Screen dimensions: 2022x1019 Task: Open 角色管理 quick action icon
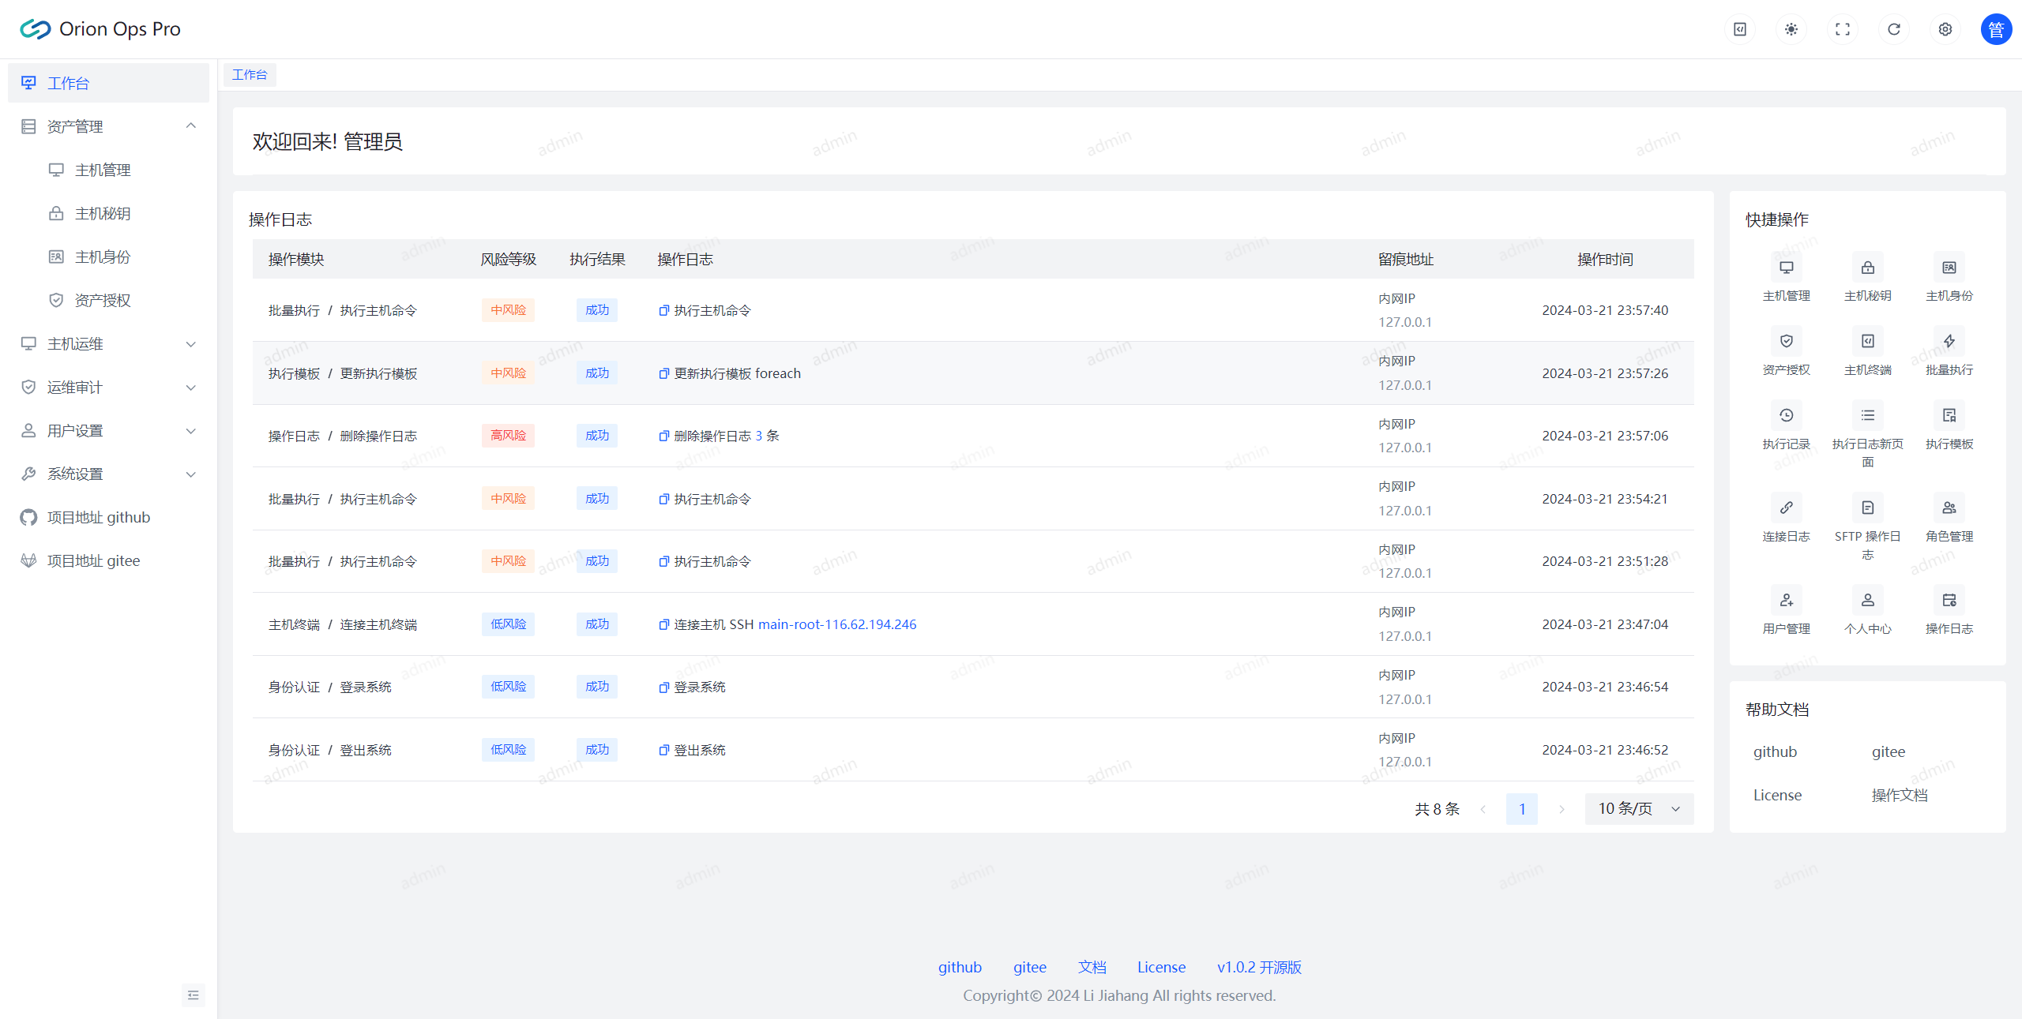coord(1949,508)
